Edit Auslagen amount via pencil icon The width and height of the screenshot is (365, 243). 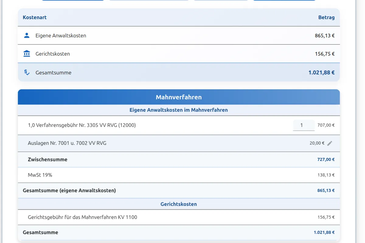(x=330, y=143)
